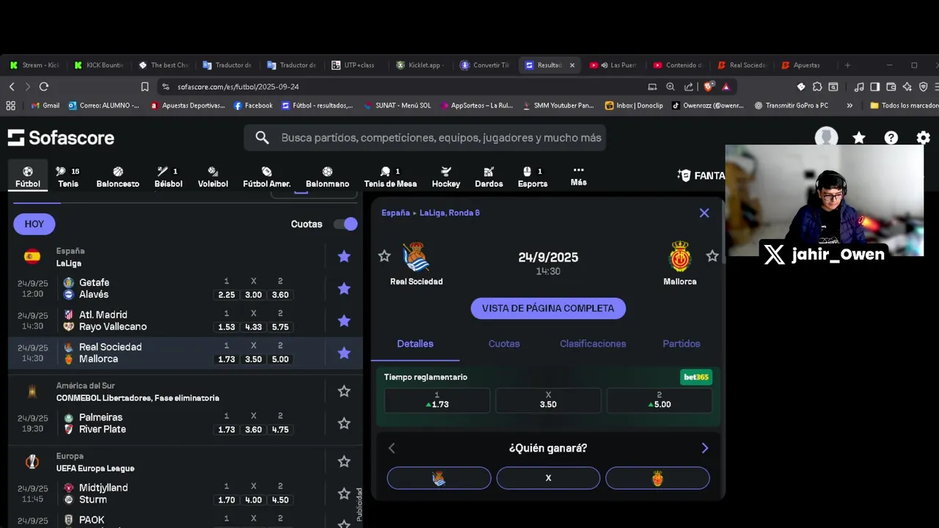Image resolution: width=939 pixels, height=528 pixels.
Task: Switch to the Kicklet.app browser tab
Action: click(x=420, y=65)
